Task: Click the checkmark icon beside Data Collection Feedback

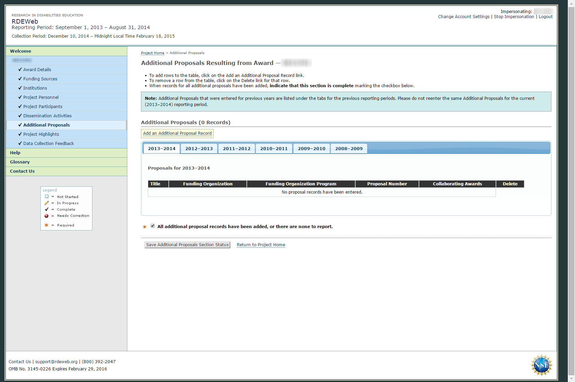Action: 20,143
